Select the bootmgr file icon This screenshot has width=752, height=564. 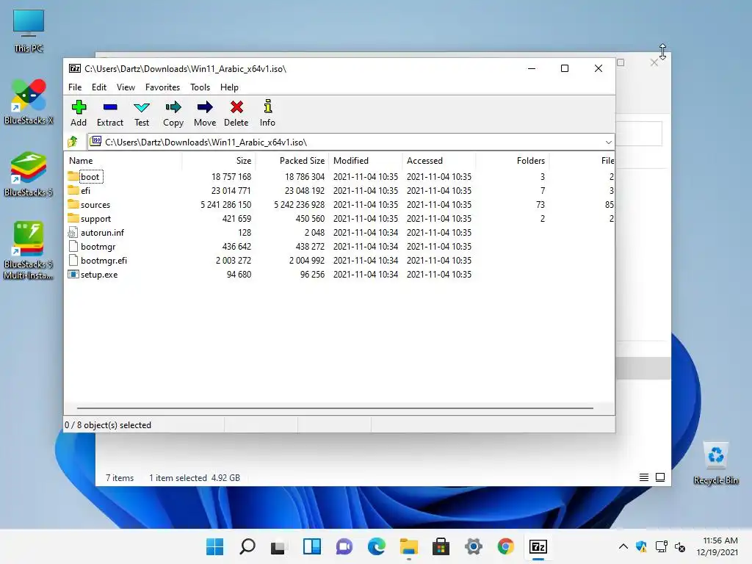(73, 247)
